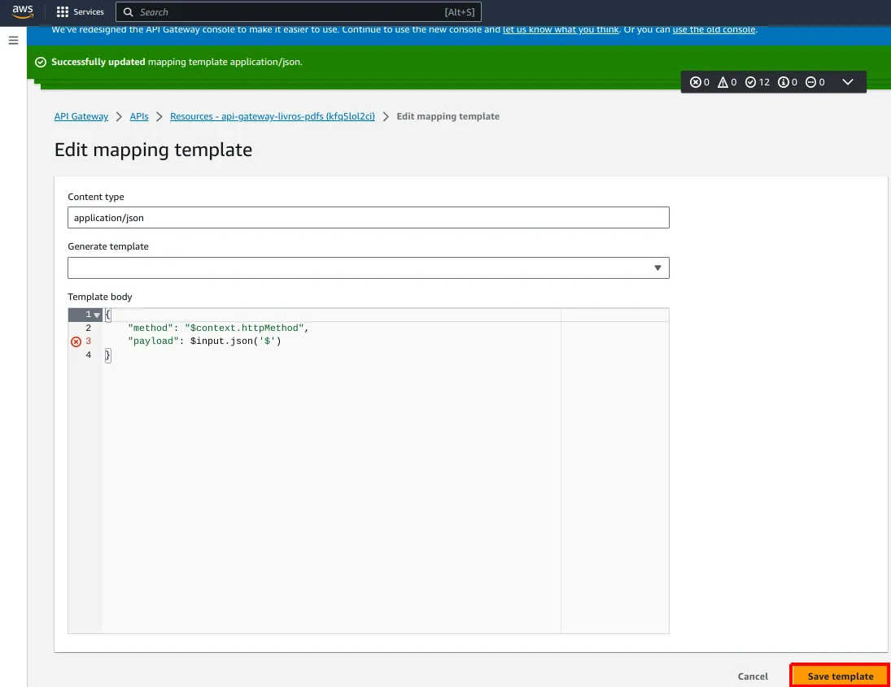Click the Services label in the top bar
Viewport: 891px width, 687px height.
click(89, 12)
